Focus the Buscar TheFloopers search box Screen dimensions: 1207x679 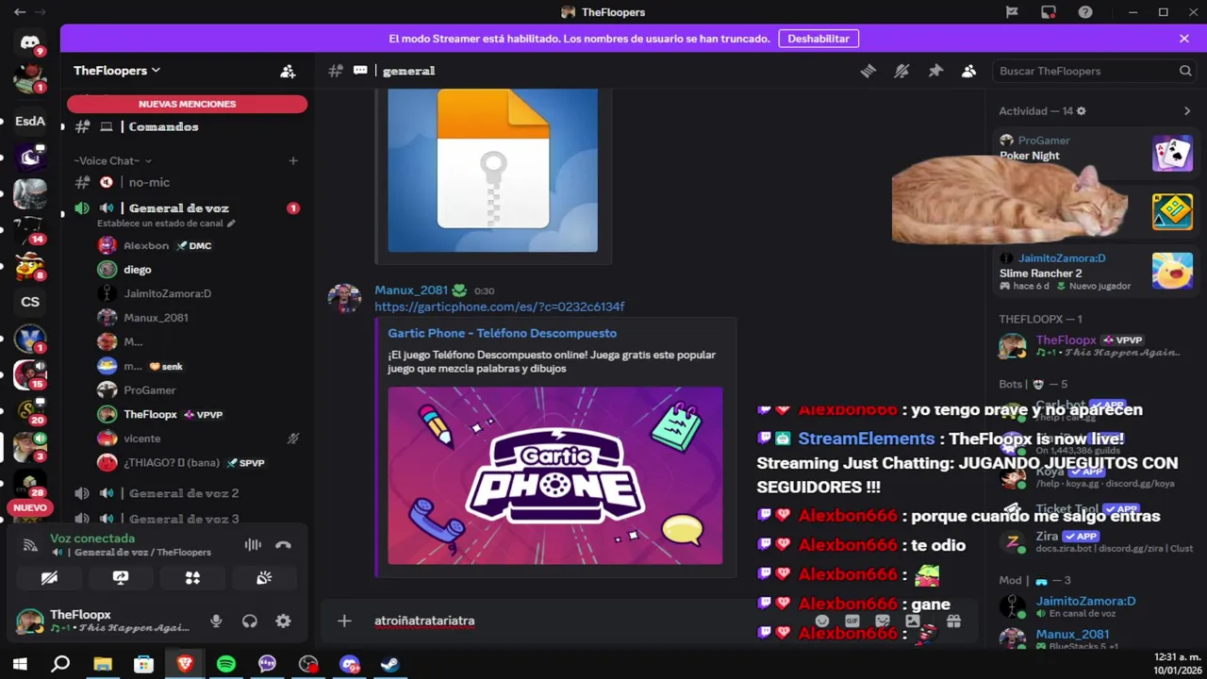1094,71
